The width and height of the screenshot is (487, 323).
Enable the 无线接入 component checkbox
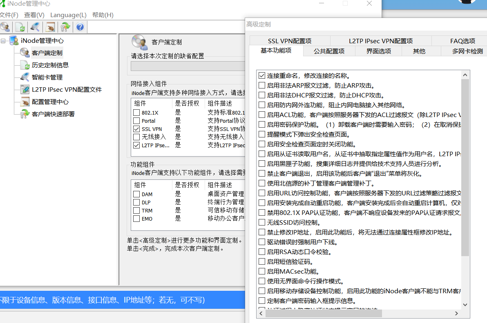click(x=136, y=137)
